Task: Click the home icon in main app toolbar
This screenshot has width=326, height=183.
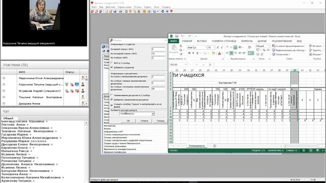Action: tap(126, 11)
